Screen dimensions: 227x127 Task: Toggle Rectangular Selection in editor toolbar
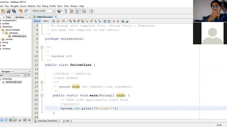point(87,21)
